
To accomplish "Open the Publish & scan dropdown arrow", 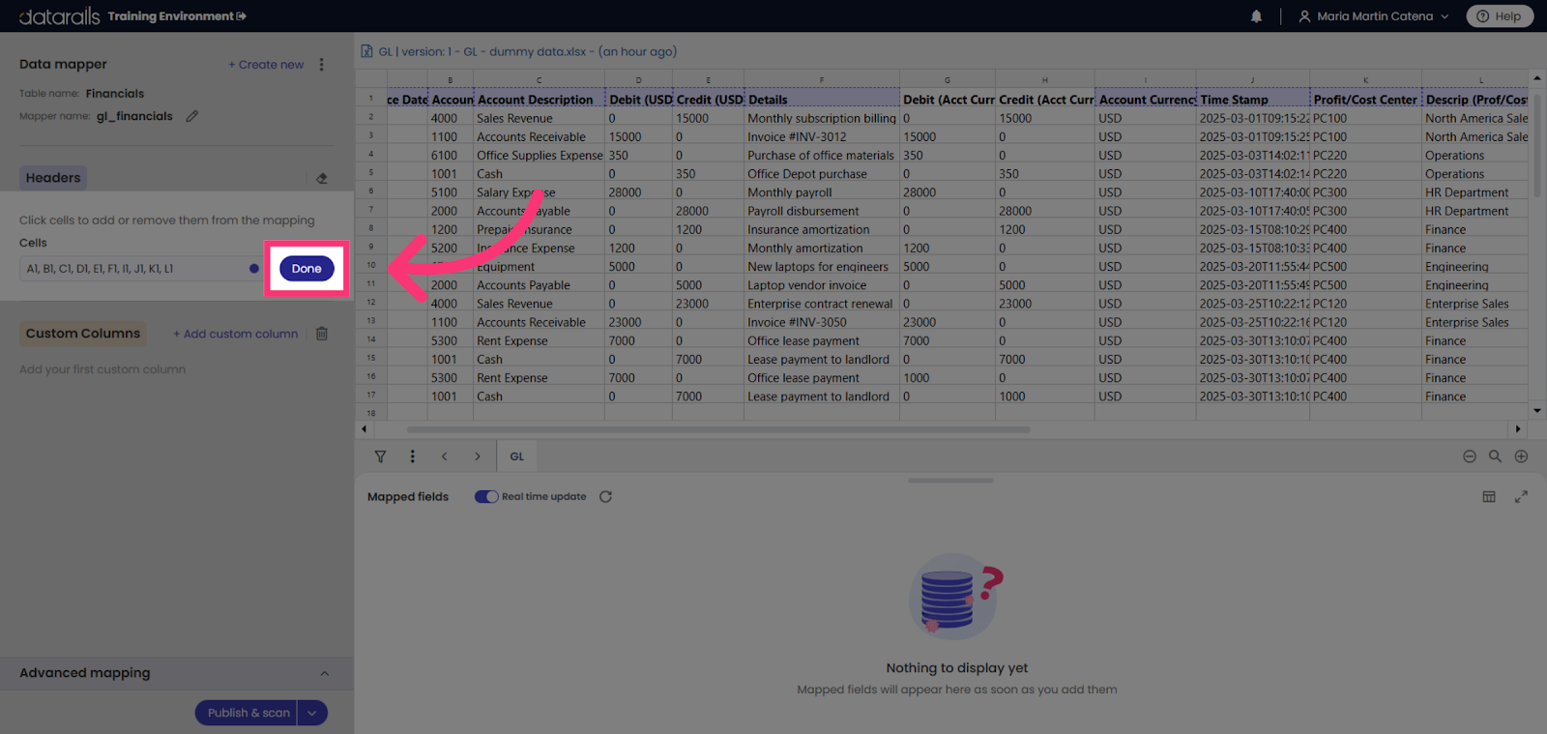I will pyautogui.click(x=311, y=713).
